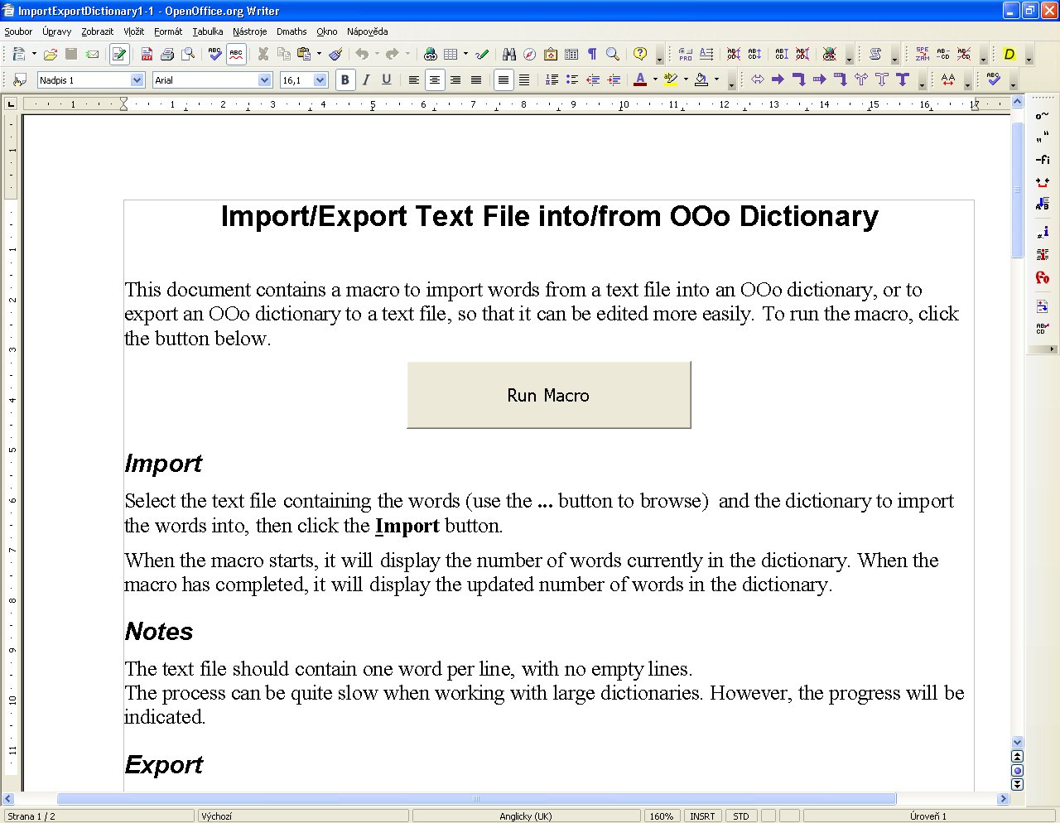Viewport: 1060px width, 823px height.
Task: Export directly as PDF
Action: pyautogui.click(x=147, y=54)
